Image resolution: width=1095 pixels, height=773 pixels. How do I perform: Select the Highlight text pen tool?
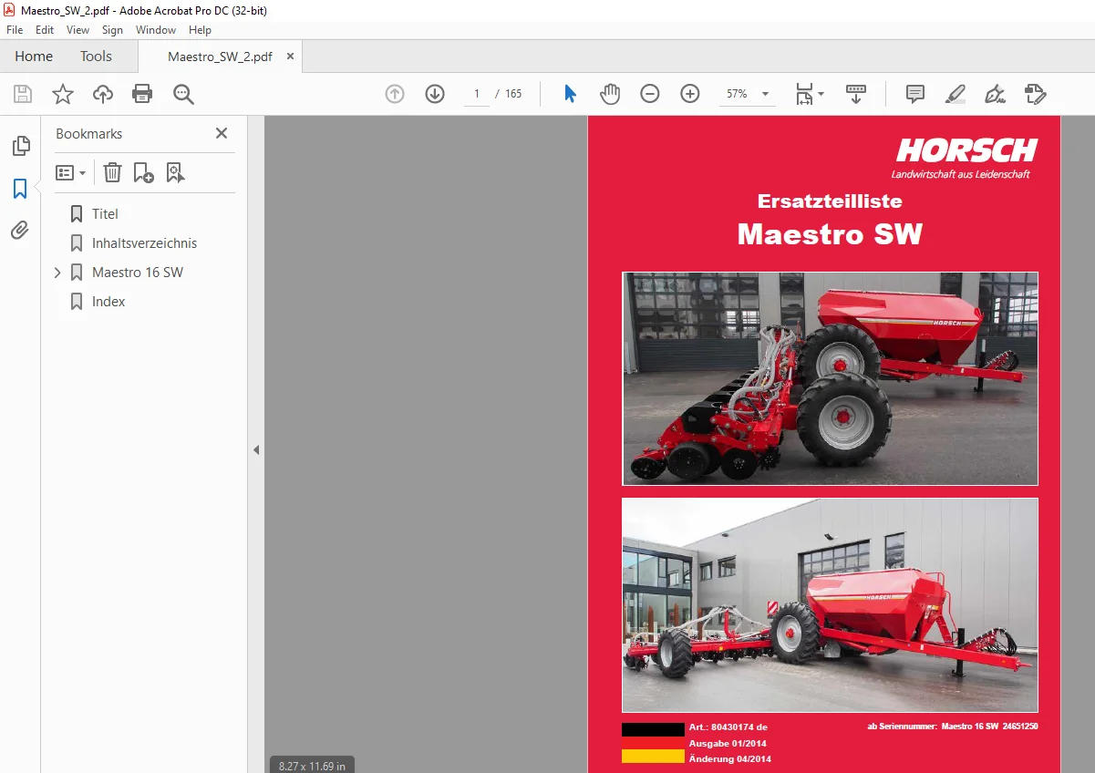coord(956,94)
